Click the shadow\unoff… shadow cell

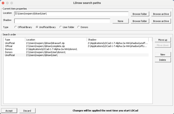[118, 43]
